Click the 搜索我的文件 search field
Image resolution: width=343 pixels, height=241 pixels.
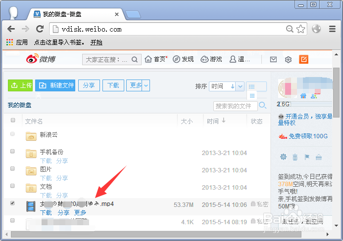pyautogui.click(x=236, y=106)
